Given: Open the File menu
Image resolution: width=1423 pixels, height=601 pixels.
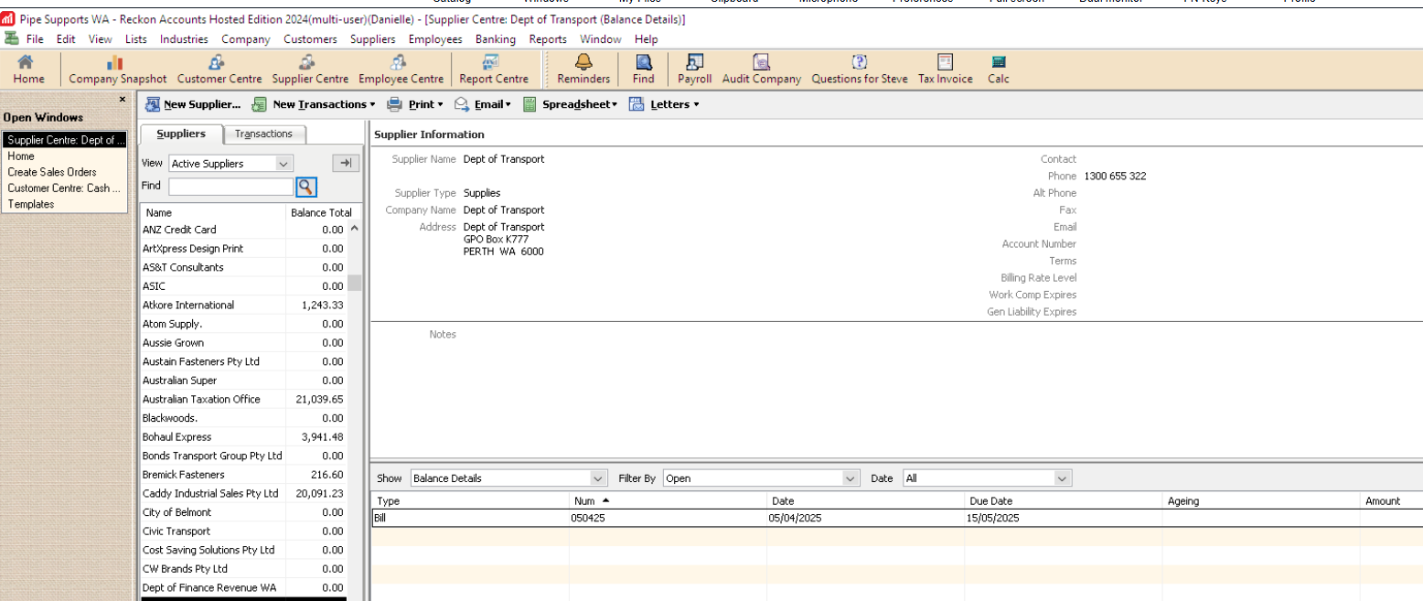Looking at the screenshot, I should coord(35,39).
